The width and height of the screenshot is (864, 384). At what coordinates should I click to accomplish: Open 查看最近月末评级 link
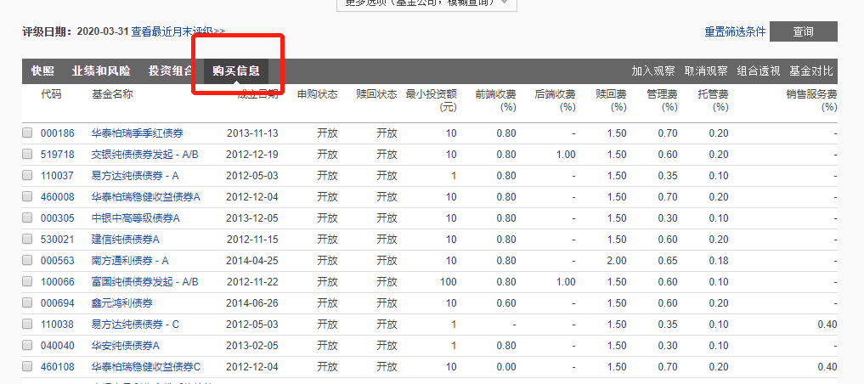pos(178,31)
